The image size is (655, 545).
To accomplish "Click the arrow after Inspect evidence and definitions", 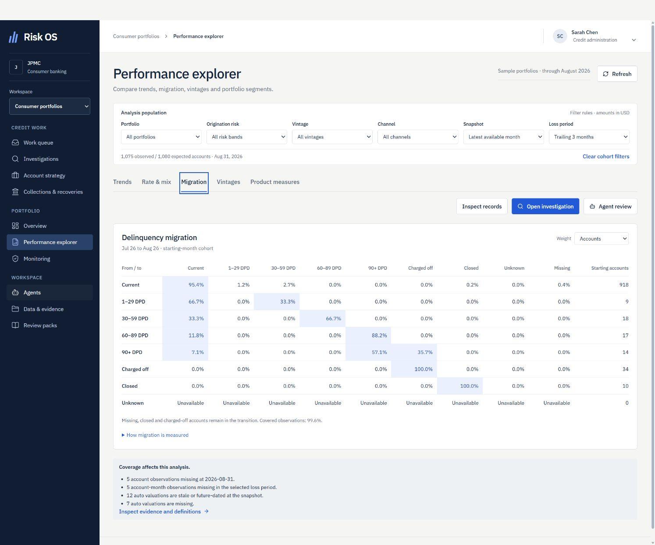I will [x=206, y=511].
